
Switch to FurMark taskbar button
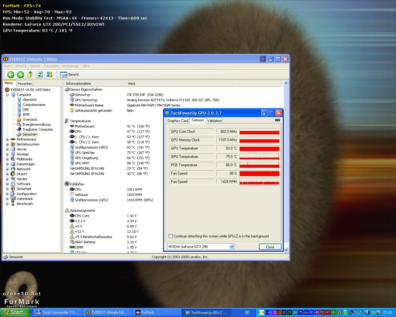(x=157, y=312)
